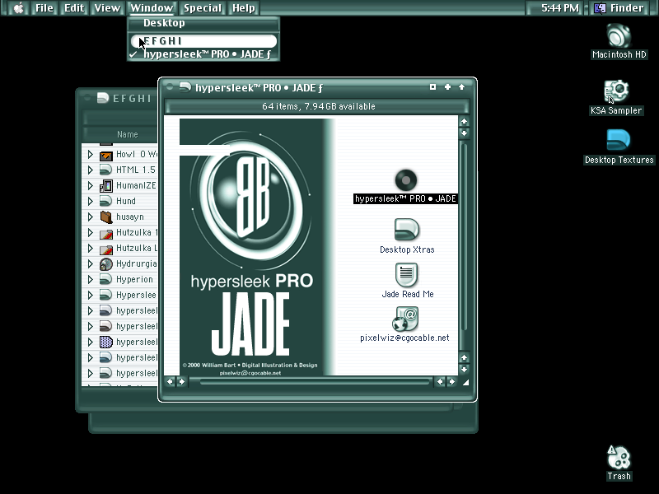Click the folder proxy icon in JADE title bar
659x494 pixels.
point(185,87)
